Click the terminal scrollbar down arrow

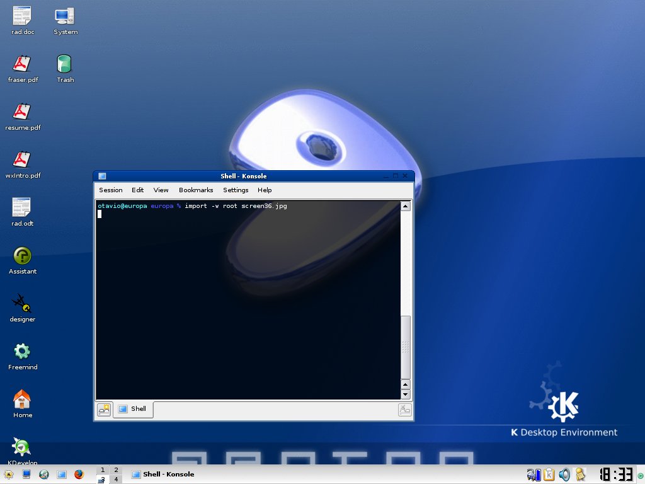pos(406,395)
